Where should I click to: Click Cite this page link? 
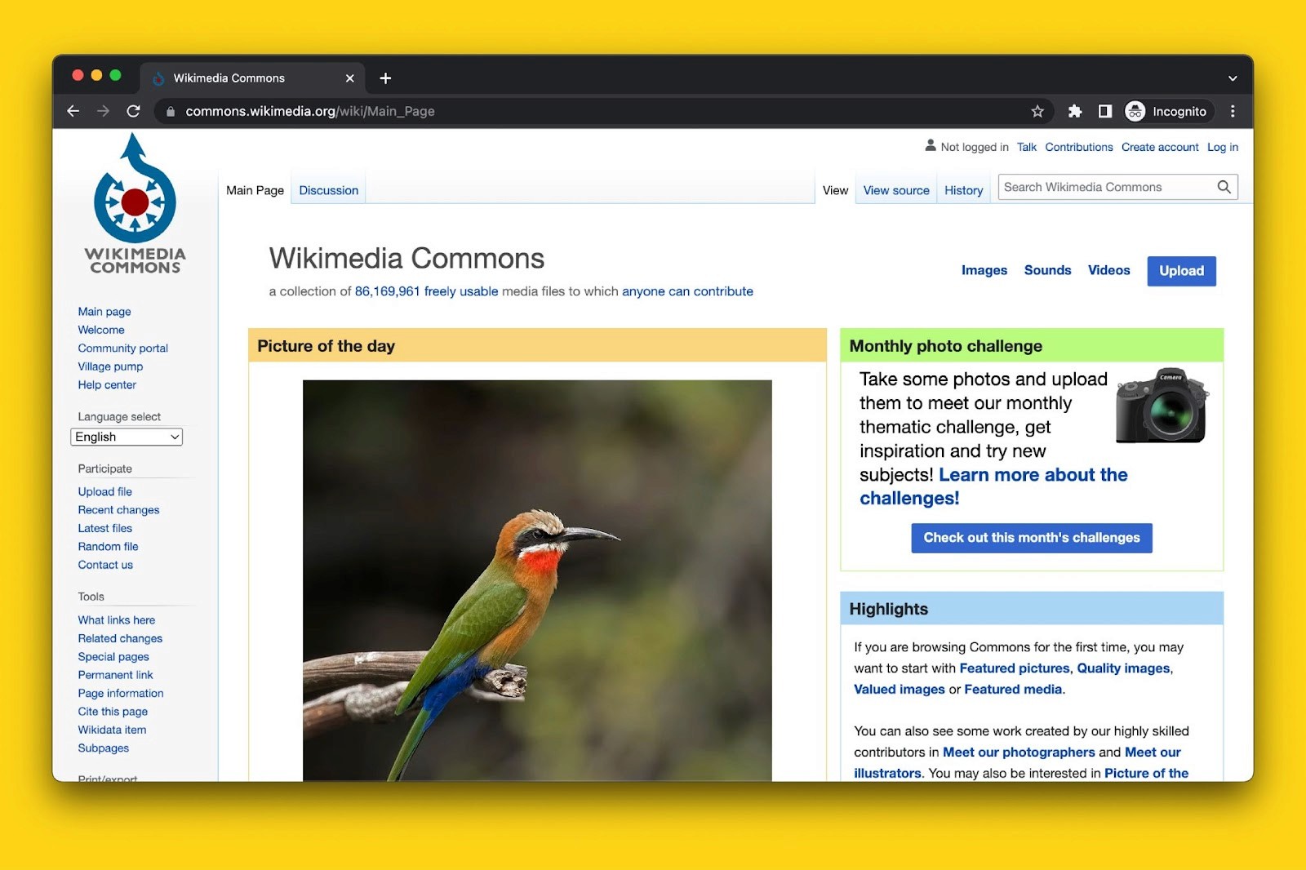click(113, 712)
